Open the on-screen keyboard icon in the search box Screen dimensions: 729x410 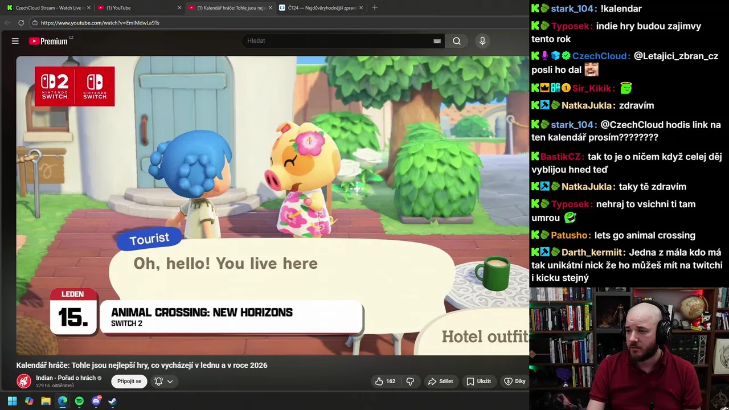tap(437, 41)
